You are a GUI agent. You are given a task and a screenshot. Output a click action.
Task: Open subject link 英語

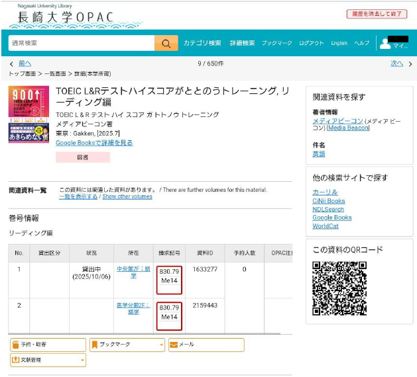click(x=319, y=154)
